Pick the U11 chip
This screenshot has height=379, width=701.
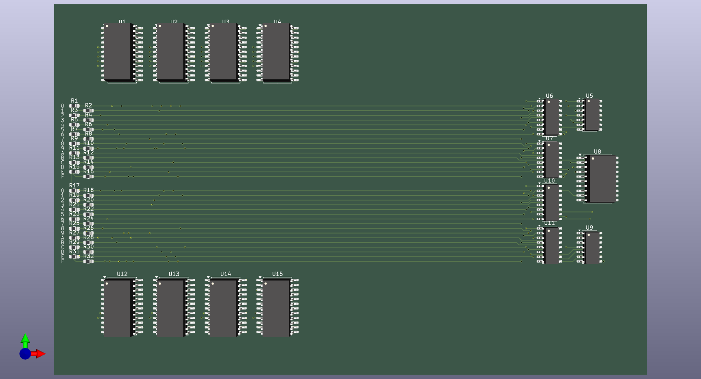[x=552, y=245]
